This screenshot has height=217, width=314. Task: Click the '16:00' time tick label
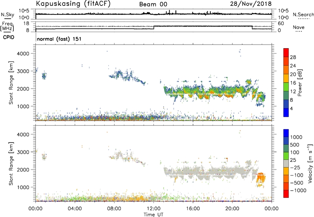[x=193, y=209]
